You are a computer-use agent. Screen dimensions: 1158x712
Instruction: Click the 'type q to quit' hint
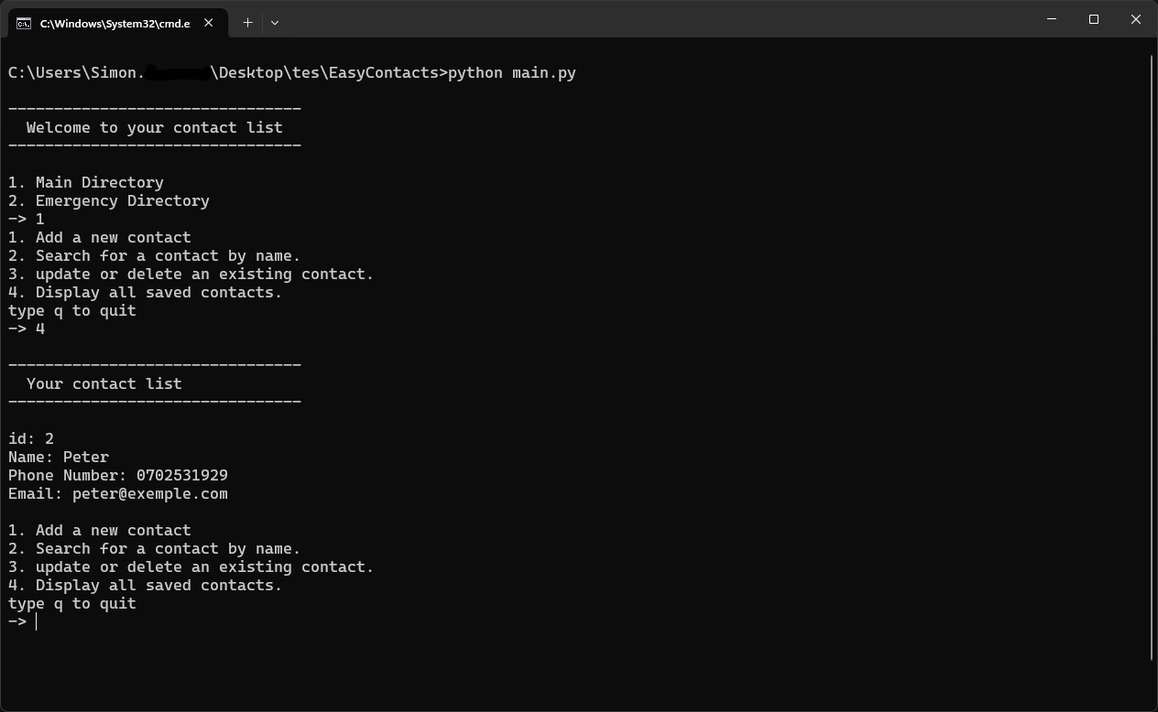[x=71, y=603]
